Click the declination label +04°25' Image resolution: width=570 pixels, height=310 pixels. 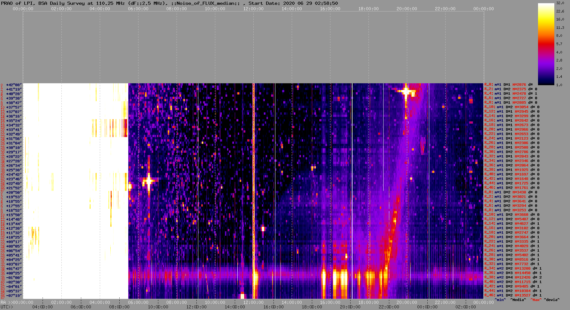coord(14,260)
